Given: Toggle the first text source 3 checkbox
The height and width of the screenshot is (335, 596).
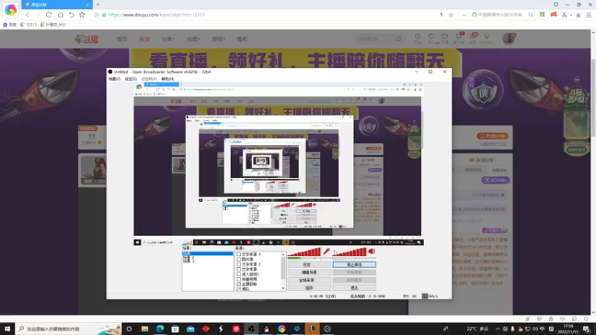Looking at the screenshot, I should coord(238,254).
